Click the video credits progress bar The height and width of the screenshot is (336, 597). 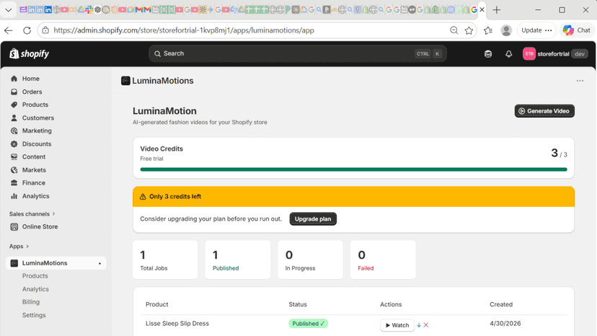pyautogui.click(x=353, y=169)
